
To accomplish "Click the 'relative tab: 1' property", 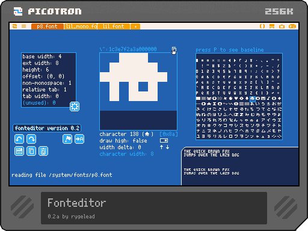I will (45, 90).
